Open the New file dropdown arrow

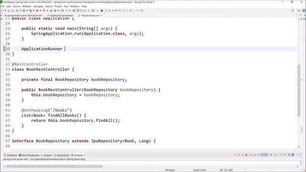click(5, 11)
